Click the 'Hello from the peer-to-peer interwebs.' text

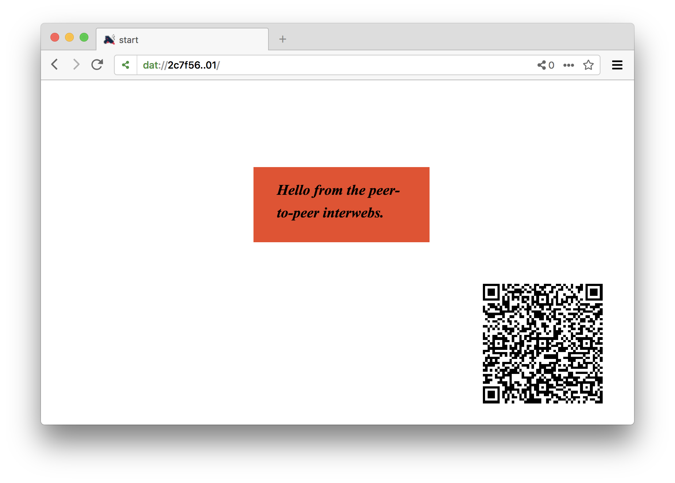(338, 201)
